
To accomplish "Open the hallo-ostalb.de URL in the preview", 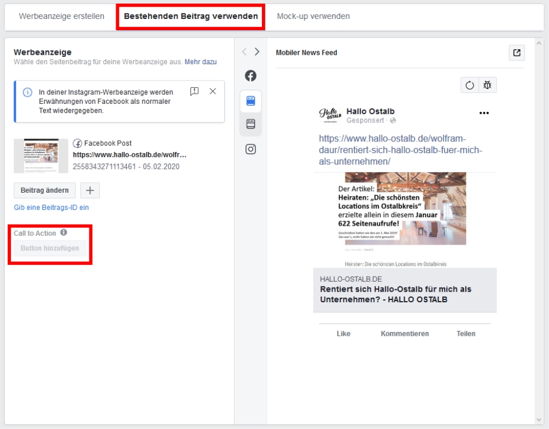I will (400, 150).
